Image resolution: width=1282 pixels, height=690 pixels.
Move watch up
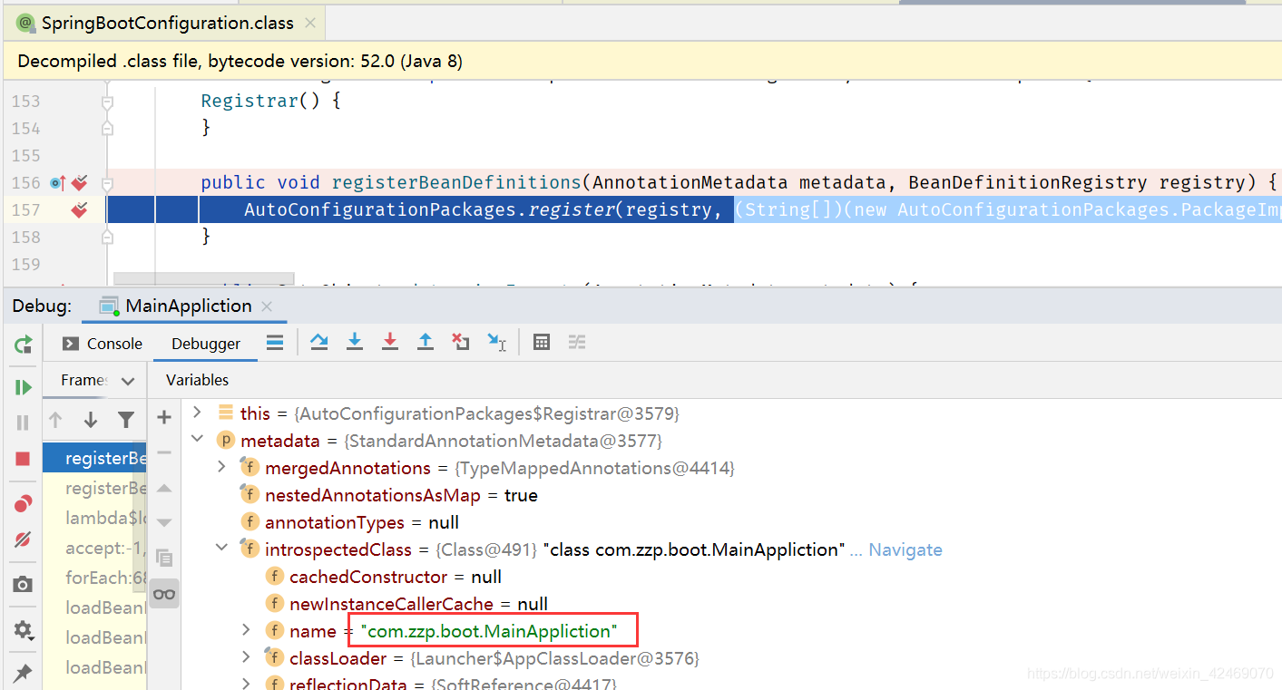click(x=164, y=488)
